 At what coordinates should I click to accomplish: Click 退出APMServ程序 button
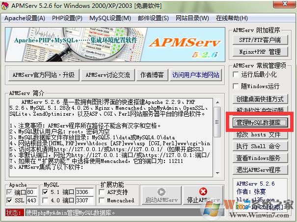[260, 170]
